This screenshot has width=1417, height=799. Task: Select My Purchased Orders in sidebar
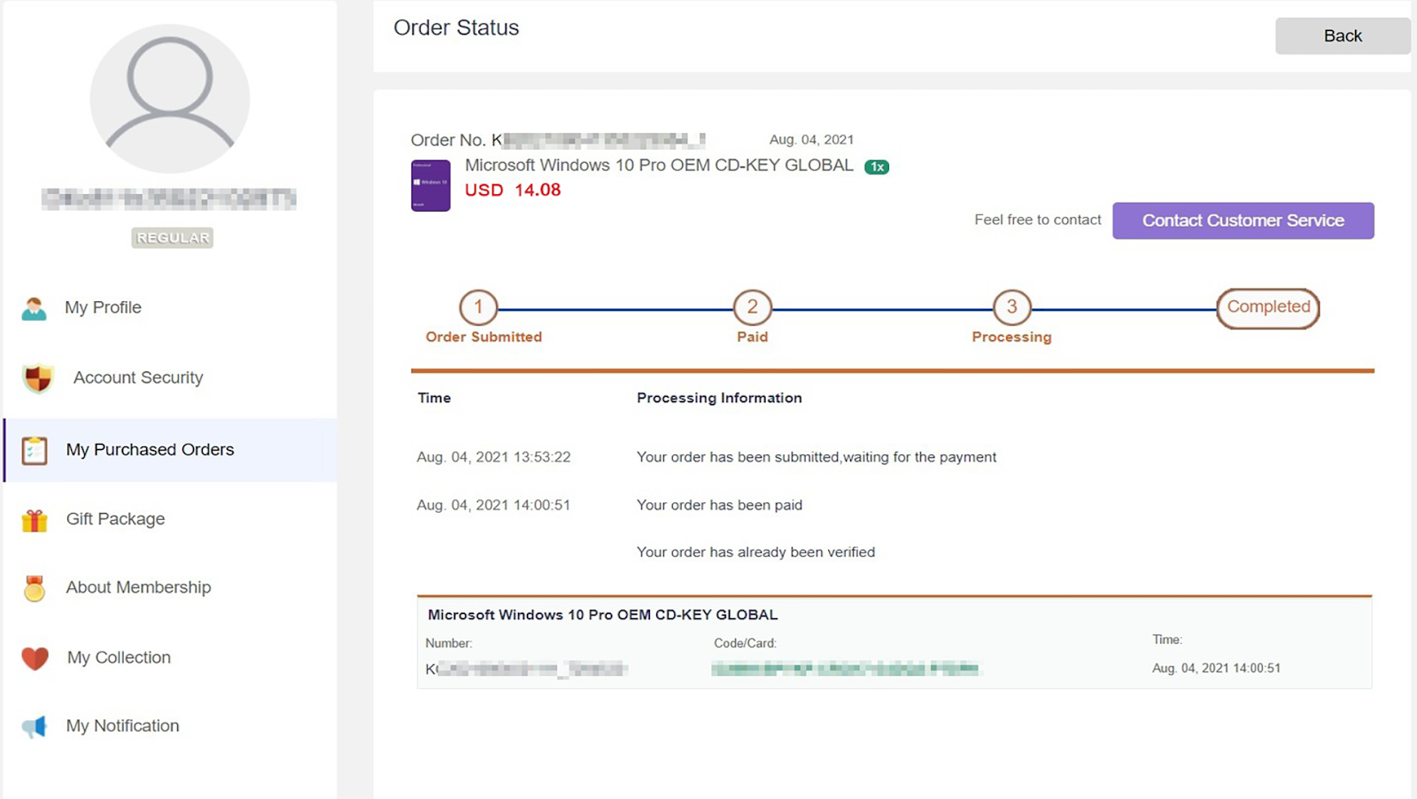(x=150, y=449)
